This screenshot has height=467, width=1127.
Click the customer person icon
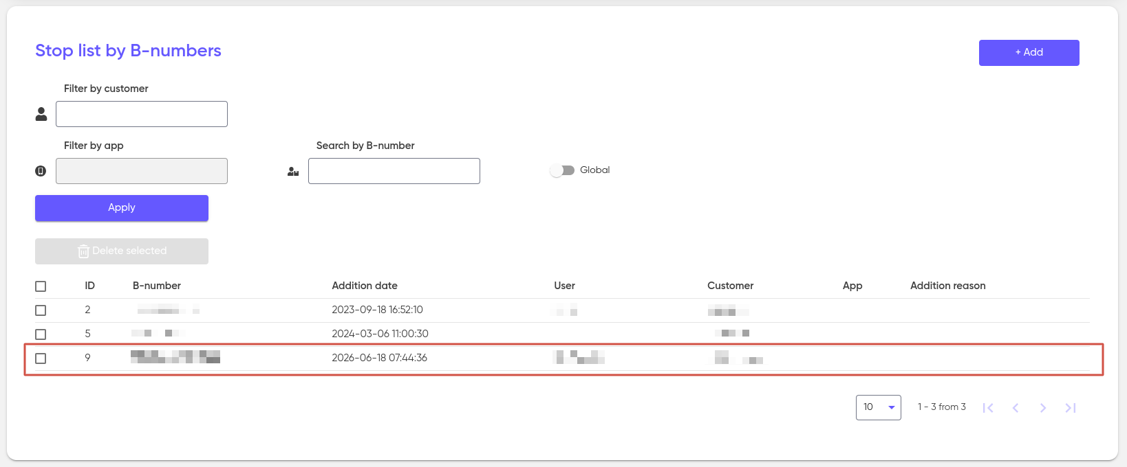pos(41,114)
